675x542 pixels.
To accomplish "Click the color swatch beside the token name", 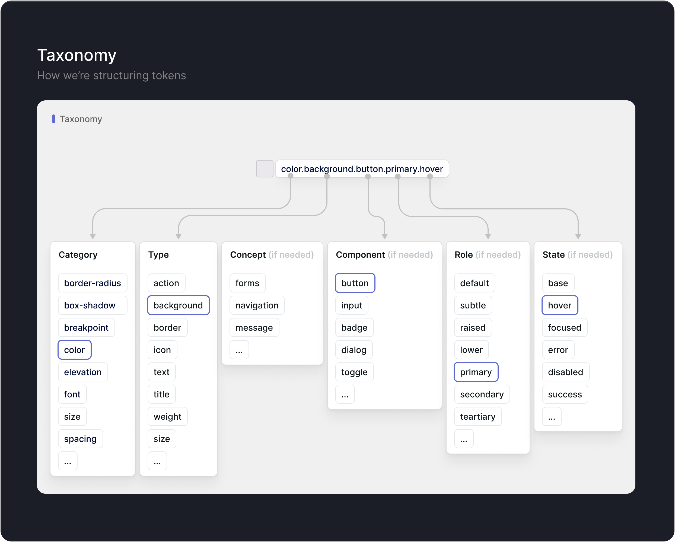I will [265, 169].
